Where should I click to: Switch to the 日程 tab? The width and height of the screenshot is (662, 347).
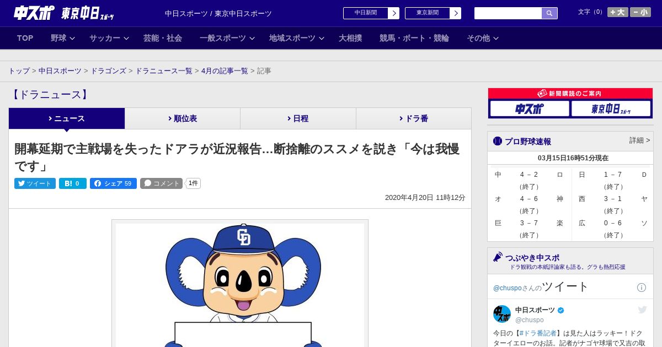coord(298,118)
